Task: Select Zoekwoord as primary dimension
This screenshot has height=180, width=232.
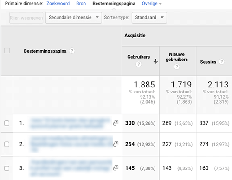Action: (x=58, y=3)
